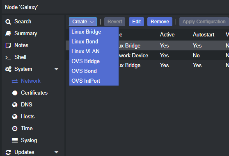Select the Certificates badge icon

[x=15, y=93]
